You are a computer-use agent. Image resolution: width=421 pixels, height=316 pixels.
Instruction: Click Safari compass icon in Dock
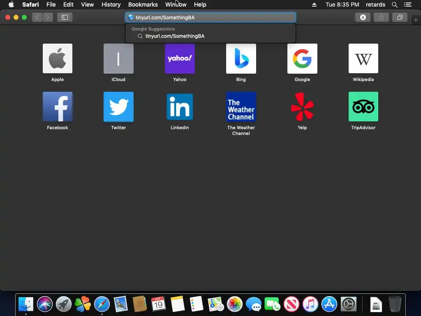[x=102, y=304]
